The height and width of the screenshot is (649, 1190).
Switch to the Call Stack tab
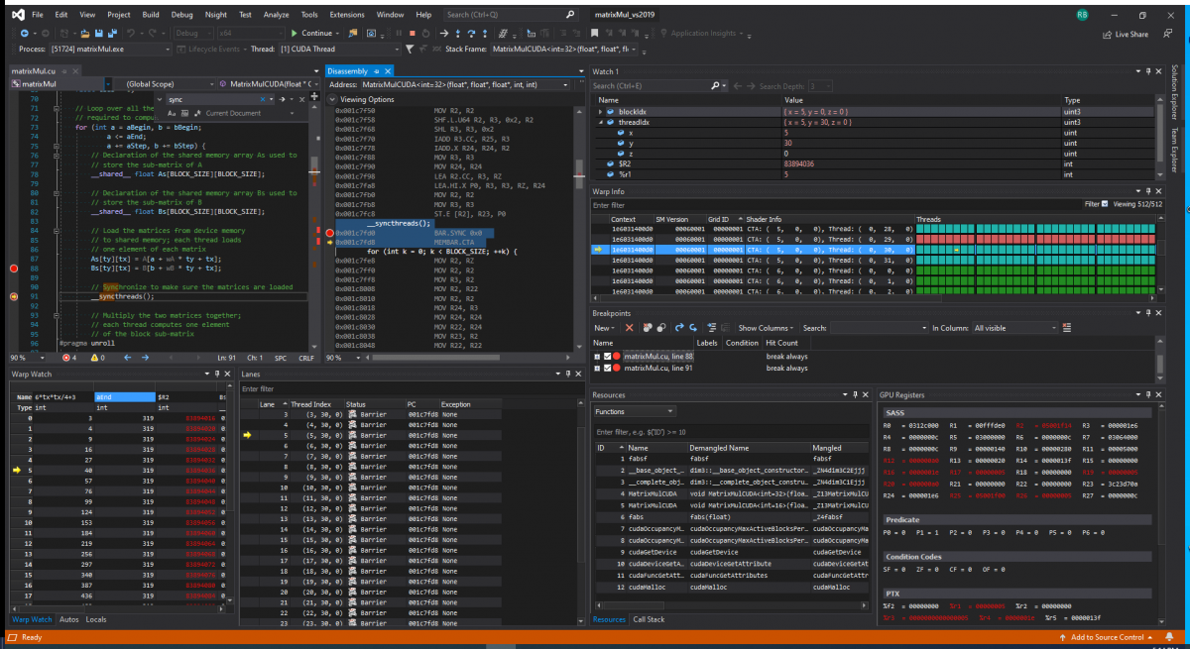click(650, 619)
